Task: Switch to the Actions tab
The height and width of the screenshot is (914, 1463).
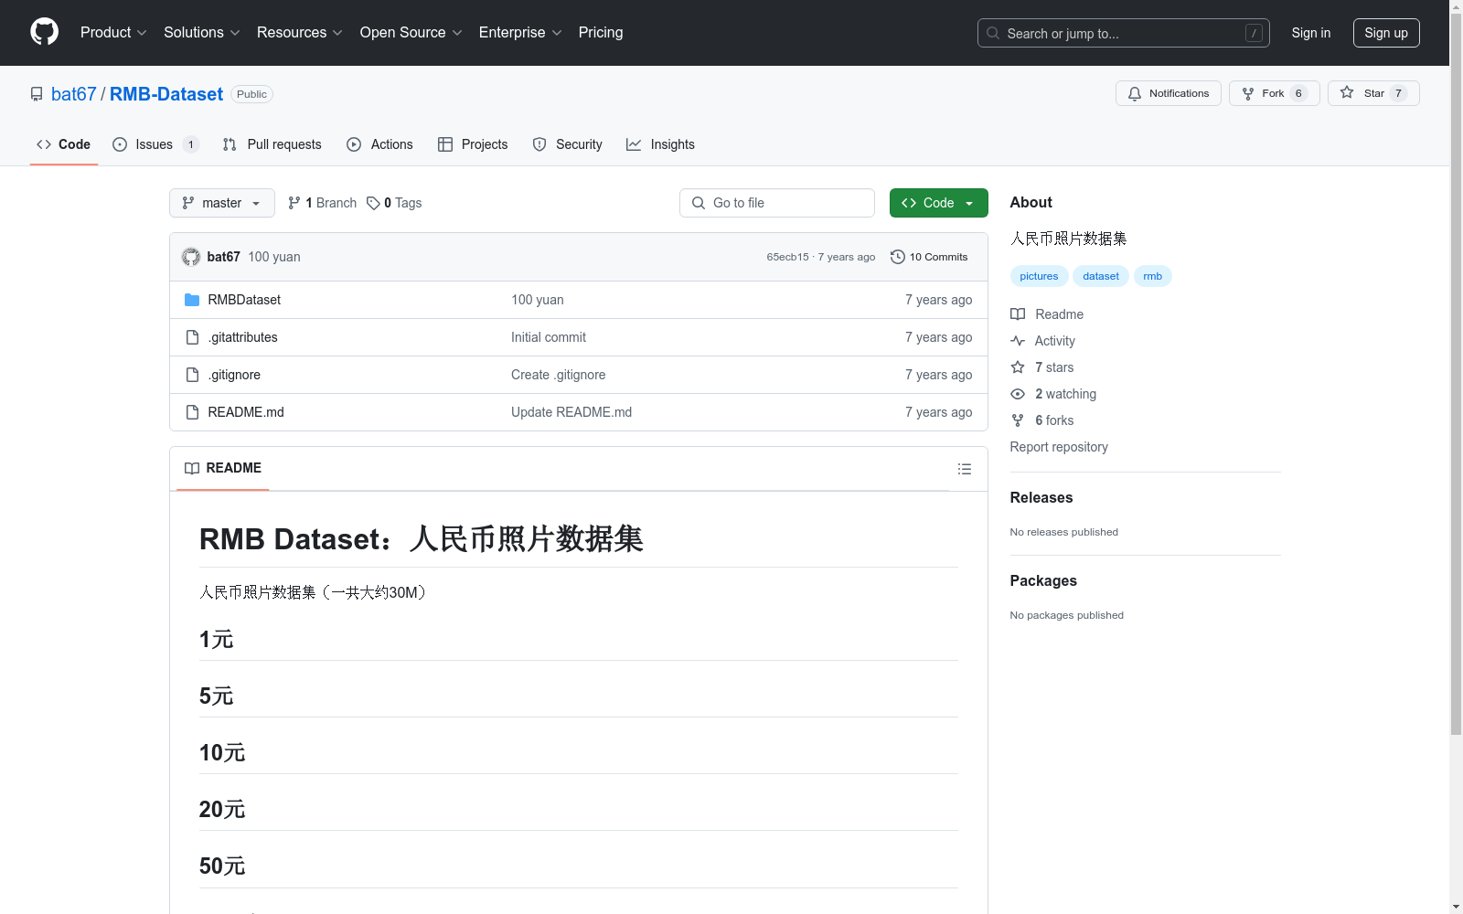Action: pos(380,144)
